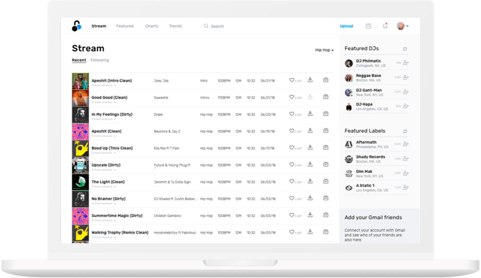The image size is (481, 278).
Task: Toggle follow for DJ Philmatic
Action: (x=405, y=63)
